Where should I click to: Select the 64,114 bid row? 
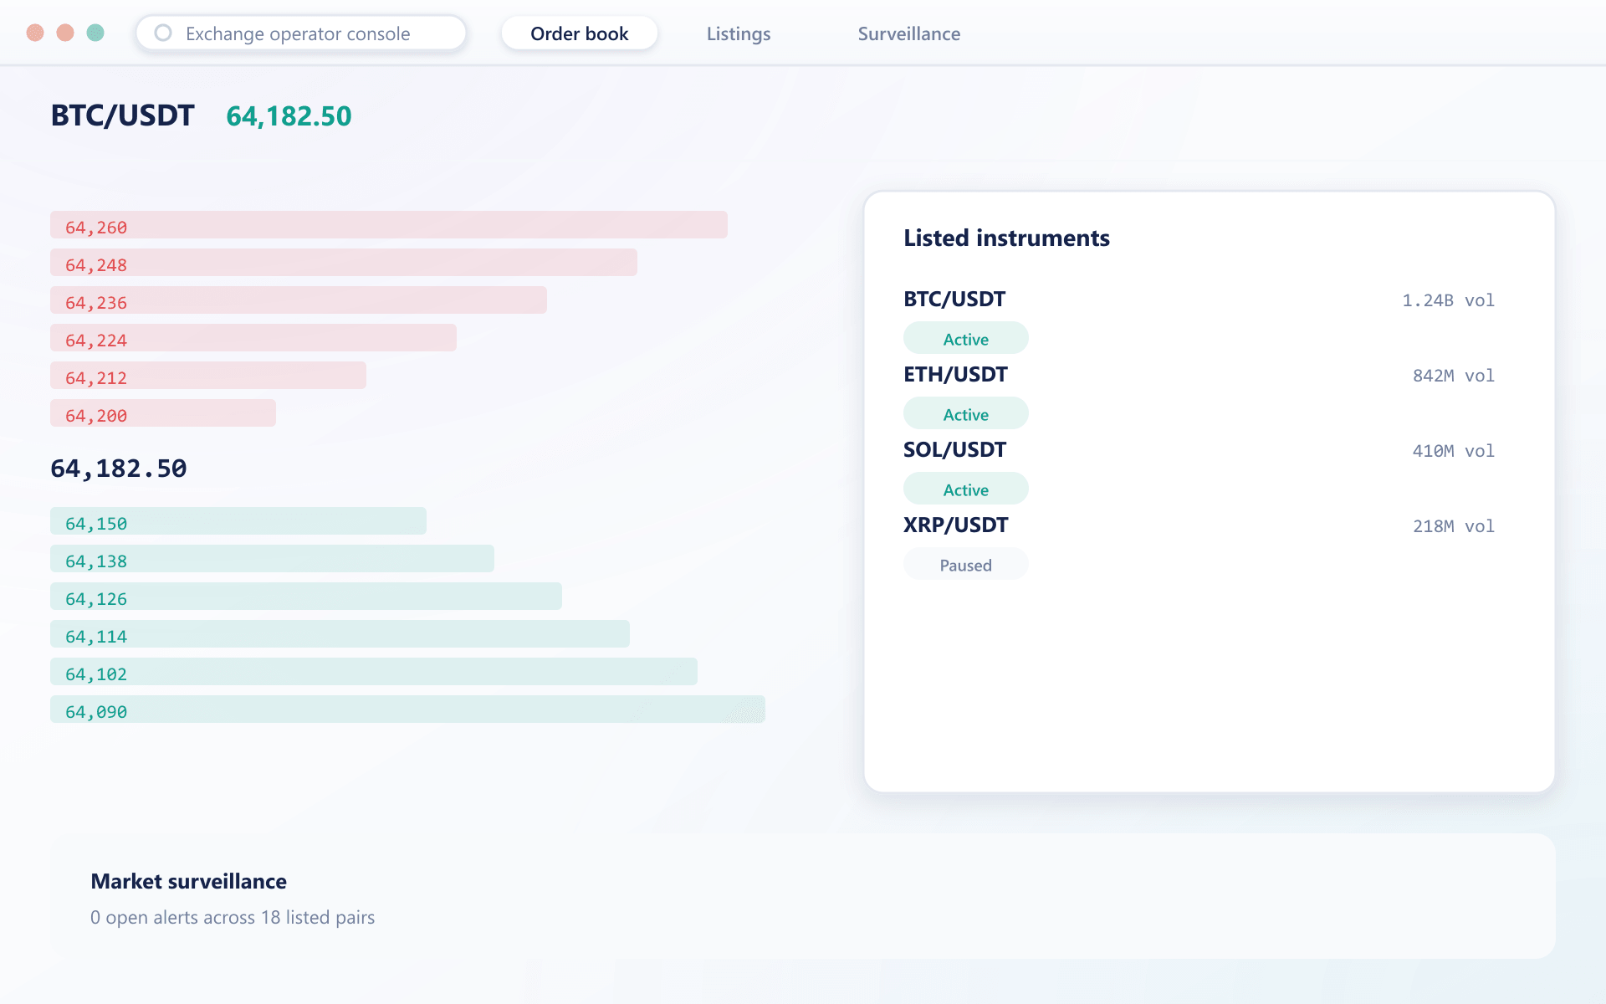[340, 634]
